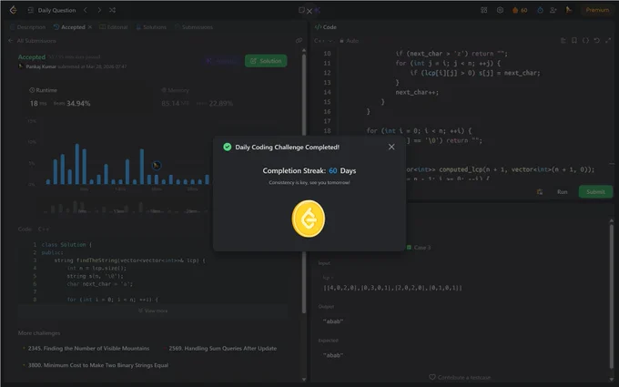Open the Solutions tab

(x=151, y=27)
